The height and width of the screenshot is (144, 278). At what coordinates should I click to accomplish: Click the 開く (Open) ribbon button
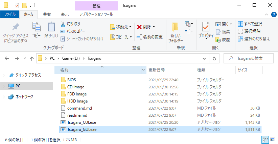(x=224, y=24)
